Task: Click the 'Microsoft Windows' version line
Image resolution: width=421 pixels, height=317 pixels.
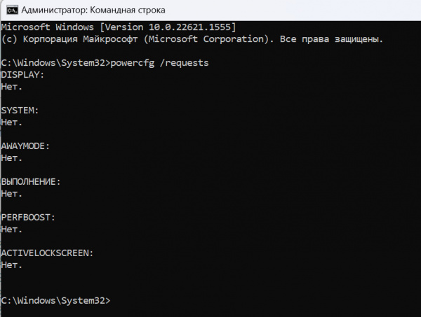Action: 49,27
